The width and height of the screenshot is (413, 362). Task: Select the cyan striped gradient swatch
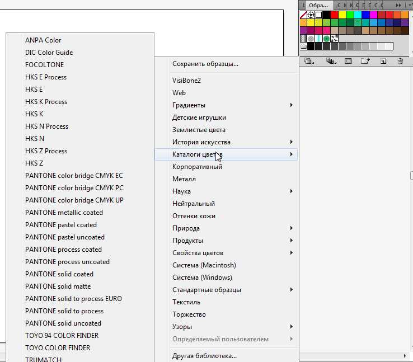(319, 39)
